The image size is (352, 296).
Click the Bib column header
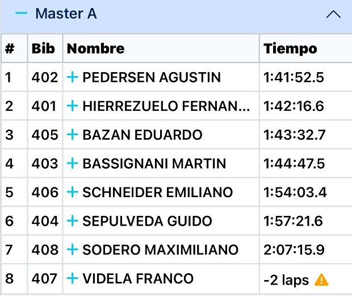tap(43, 49)
